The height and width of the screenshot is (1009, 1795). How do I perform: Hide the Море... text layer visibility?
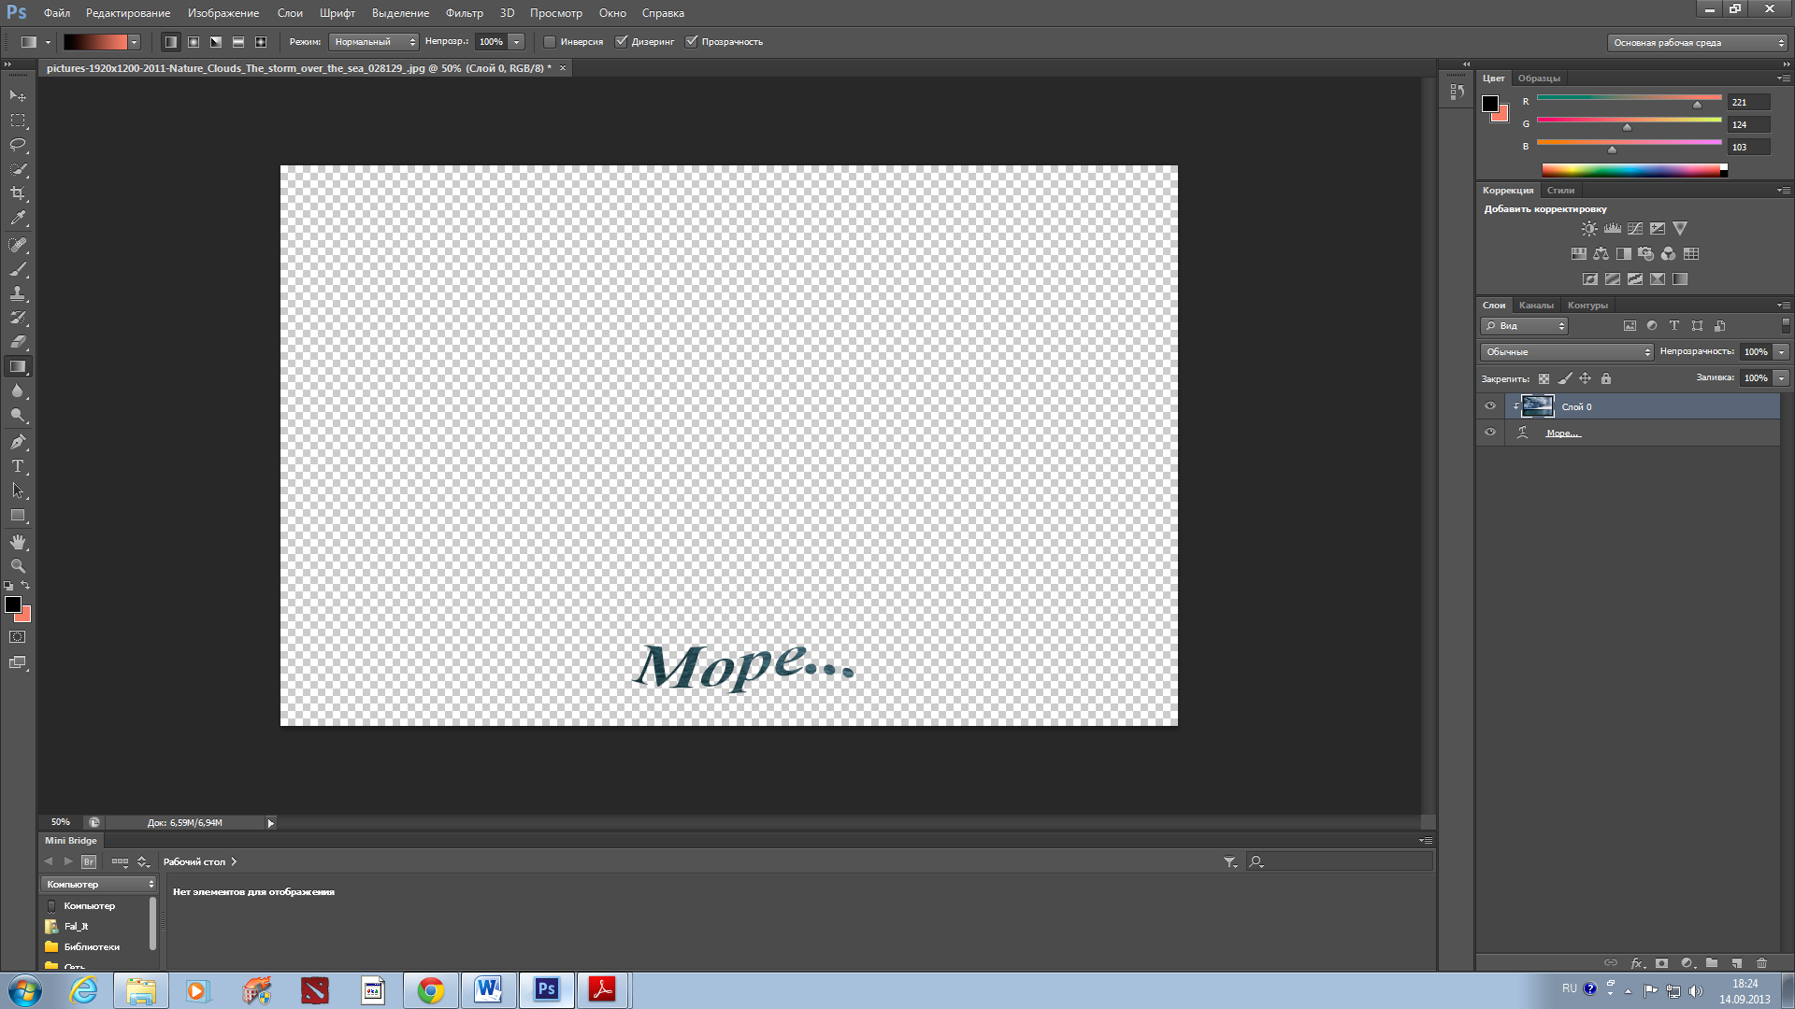click(x=1490, y=433)
